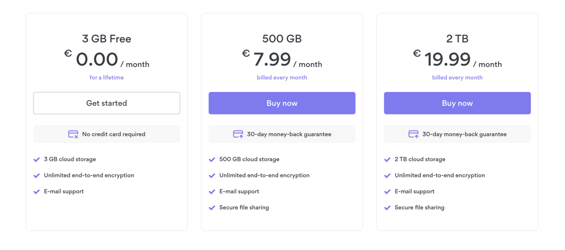Click checkmark next to 500 GB Secure file sharing
This screenshot has height=250, width=565.
(212, 208)
